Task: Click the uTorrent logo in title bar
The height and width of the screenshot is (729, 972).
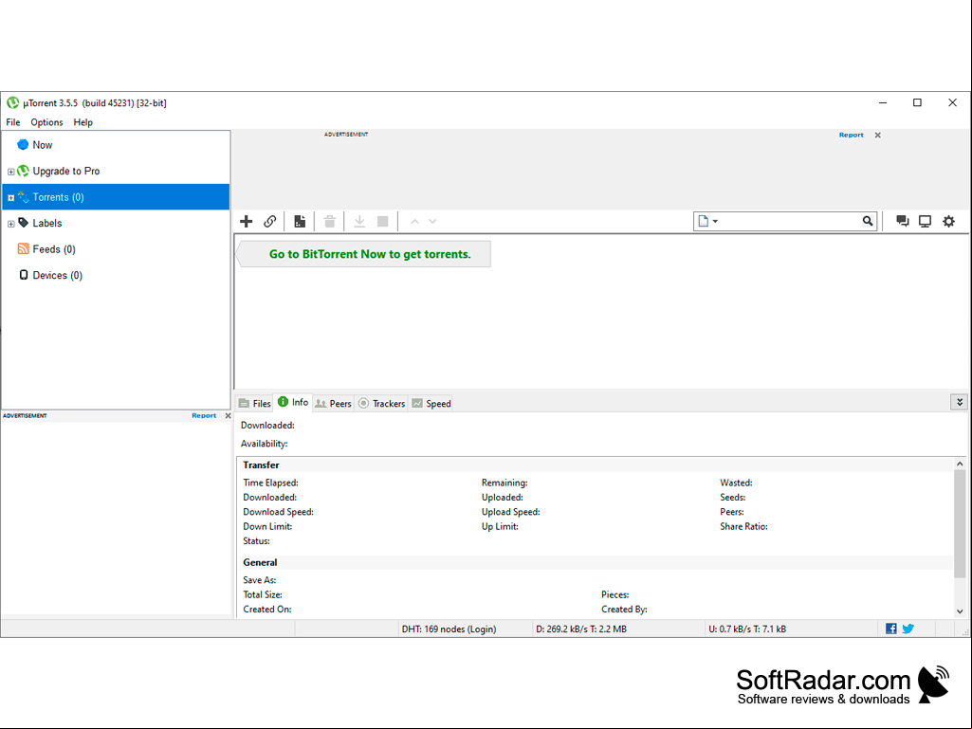Action: click(x=12, y=103)
